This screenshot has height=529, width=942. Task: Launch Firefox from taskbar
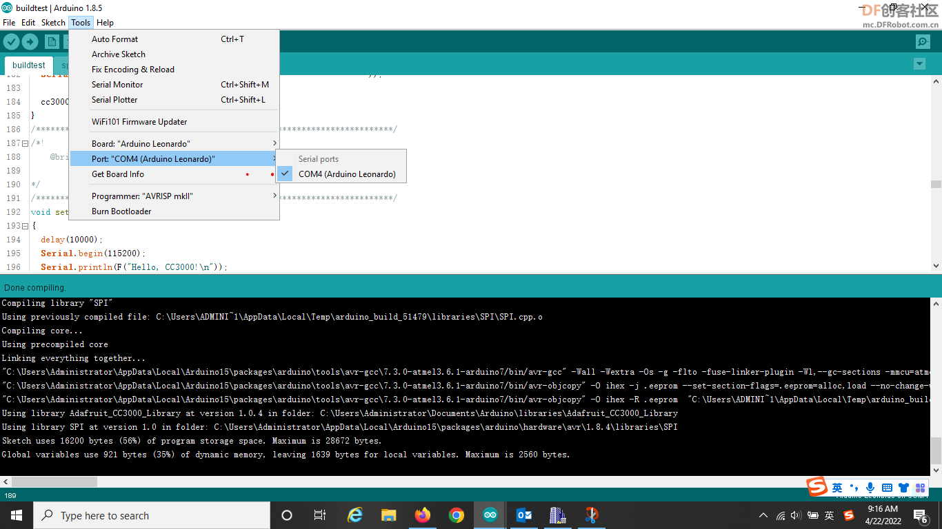tap(423, 515)
